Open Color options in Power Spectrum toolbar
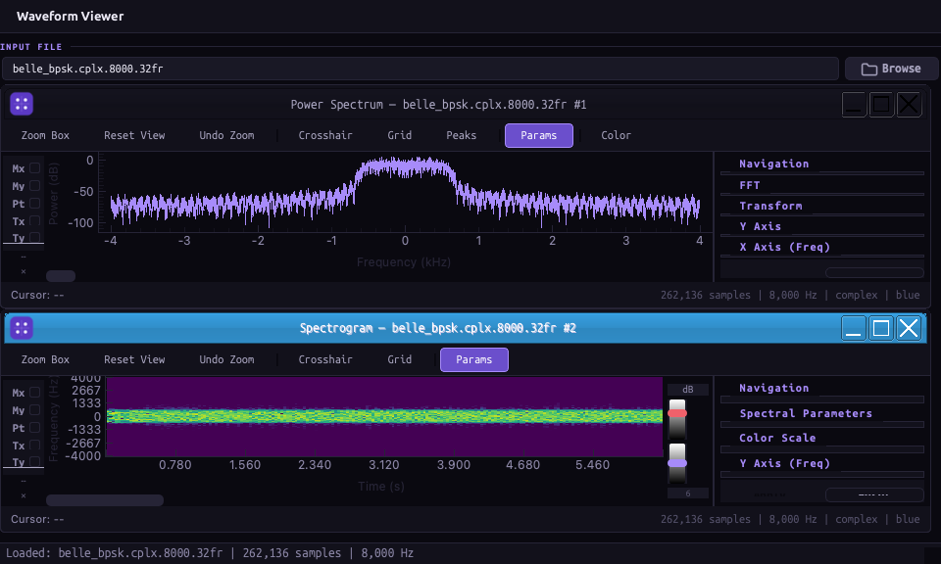 [617, 135]
